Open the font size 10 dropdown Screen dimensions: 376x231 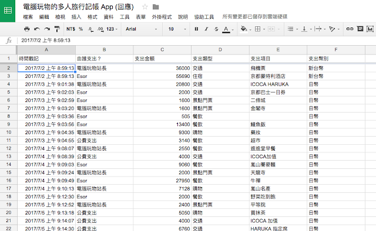click(177, 29)
